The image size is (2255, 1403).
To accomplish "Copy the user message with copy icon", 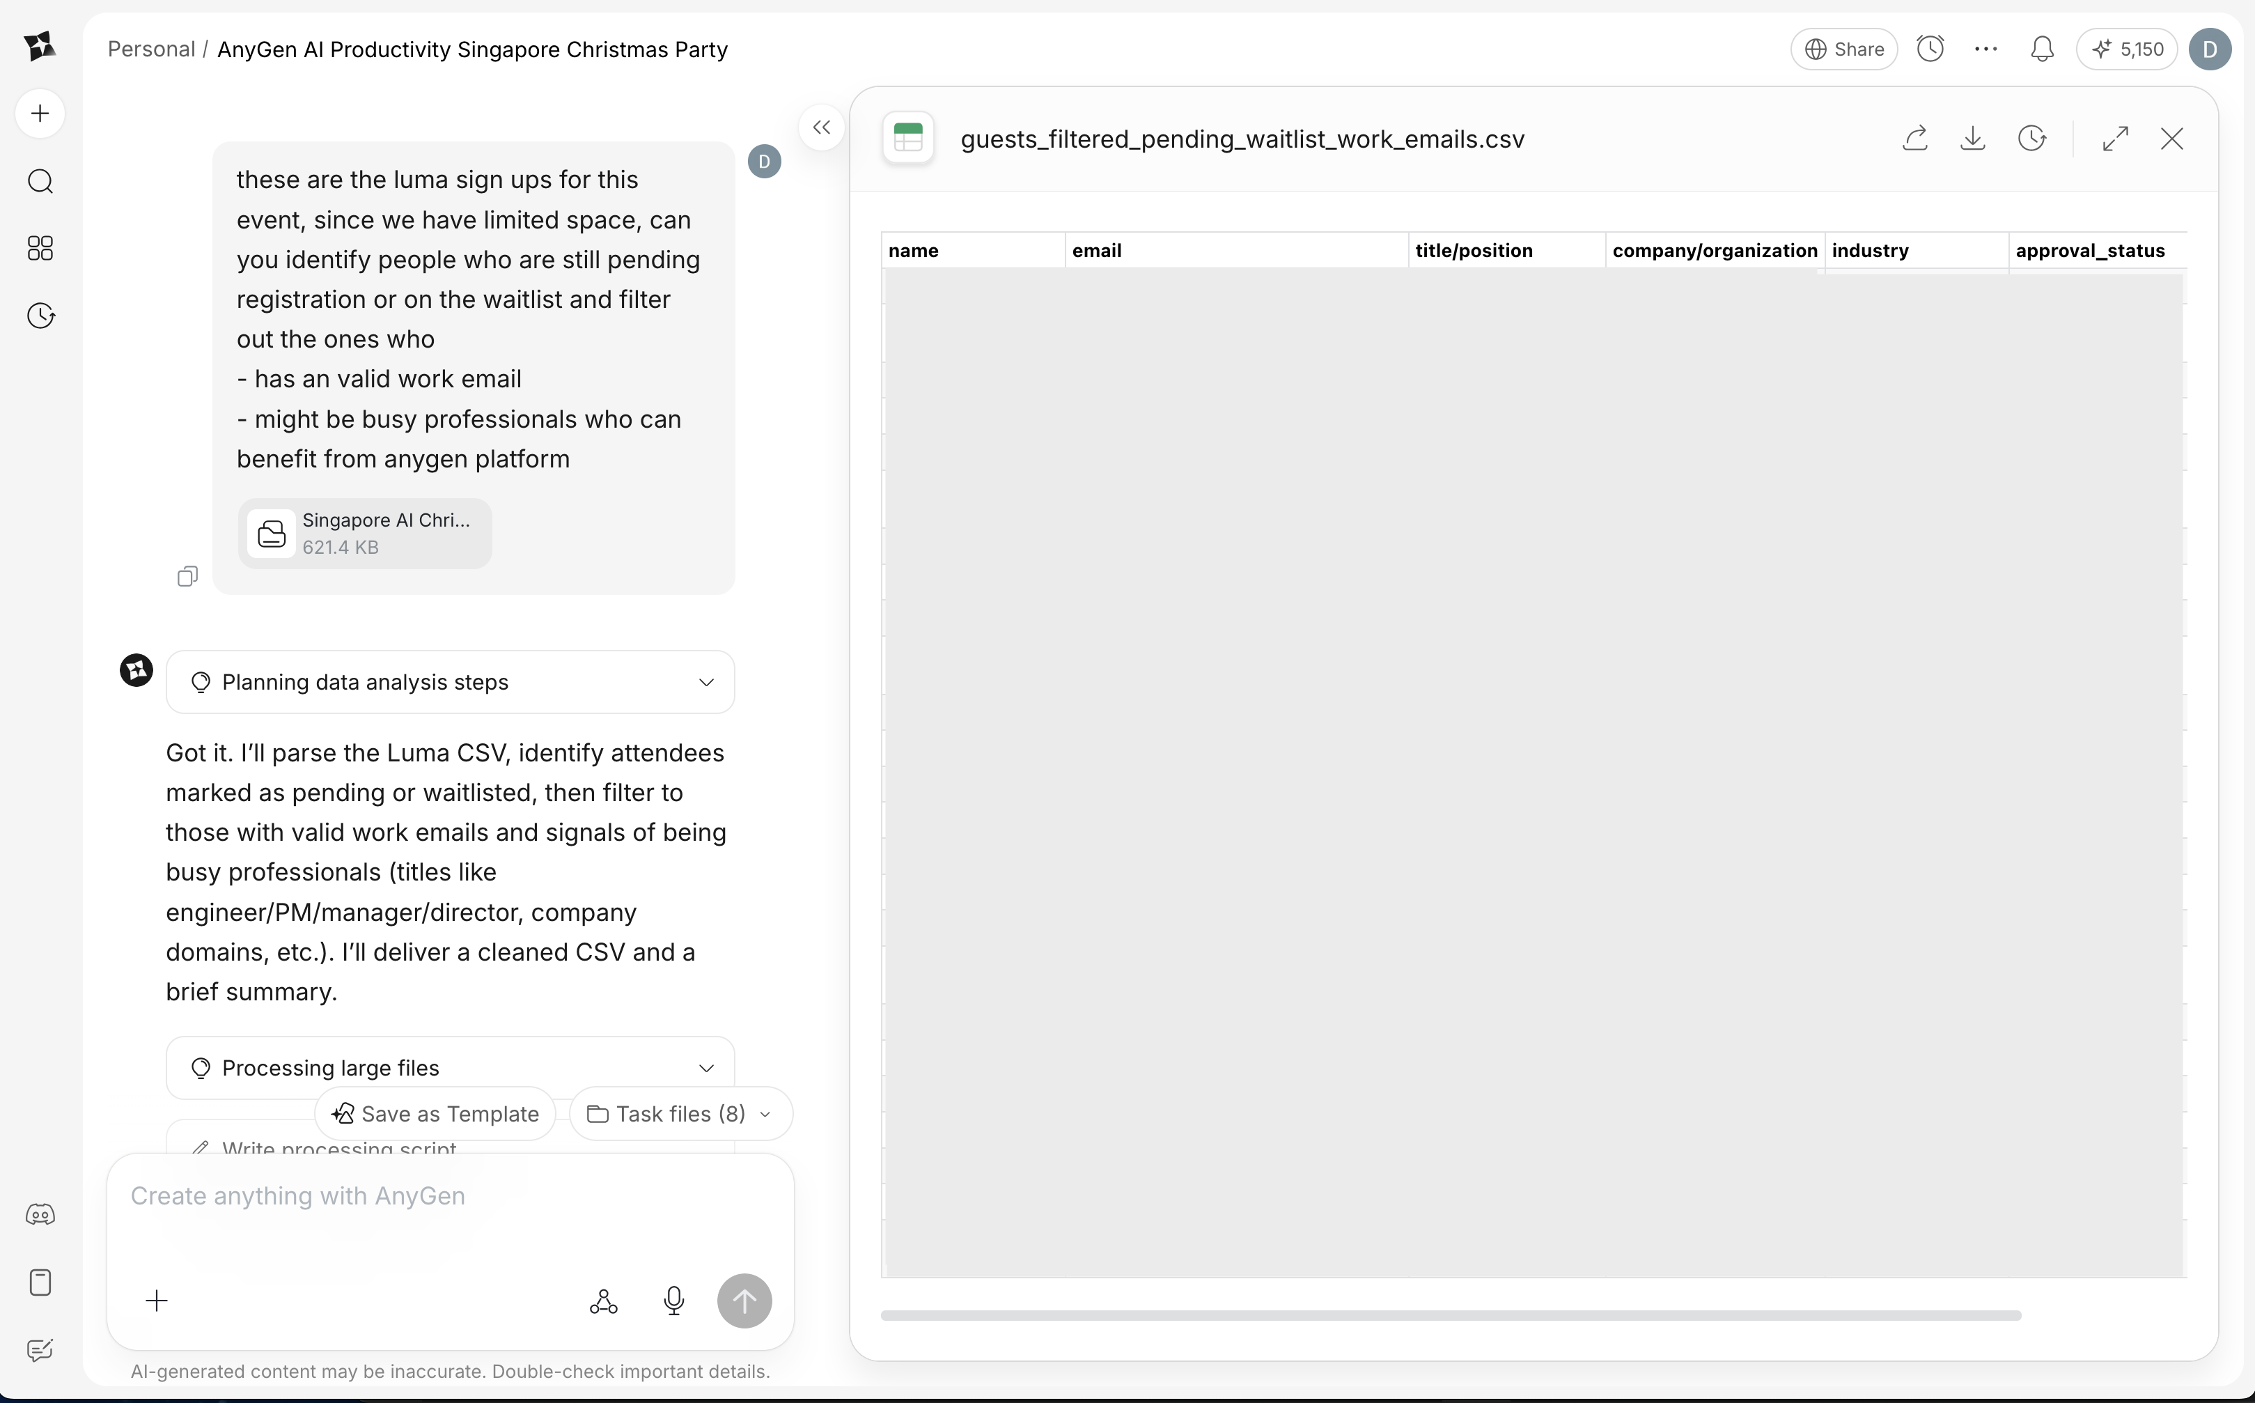I will point(187,576).
